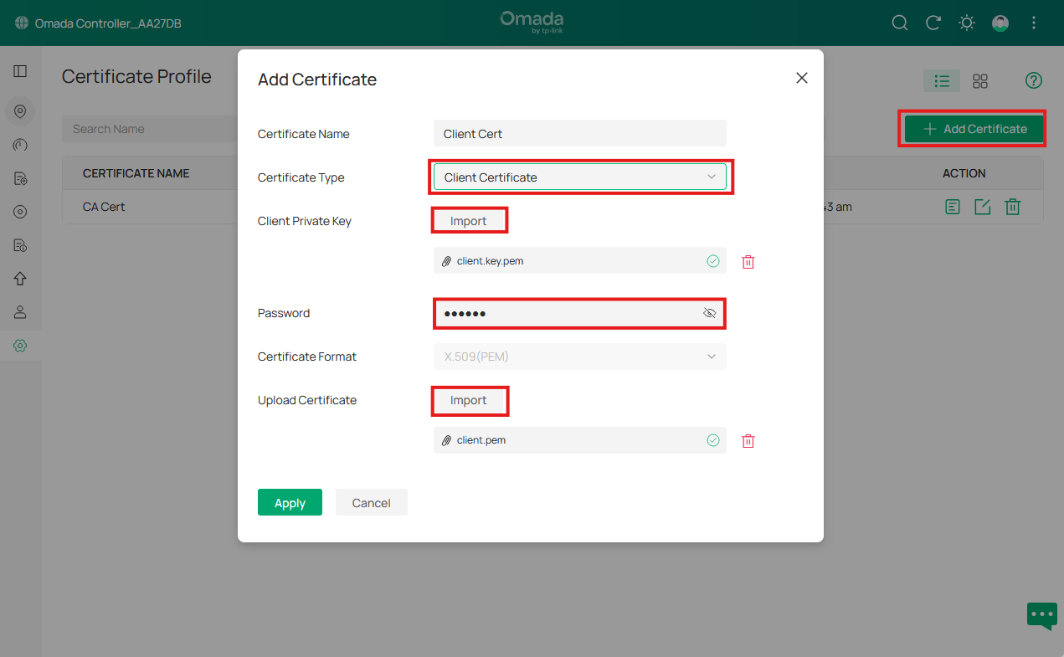Open the account menu via profile avatar

1000,23
